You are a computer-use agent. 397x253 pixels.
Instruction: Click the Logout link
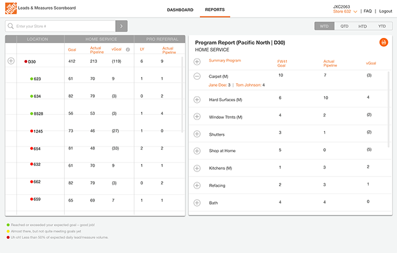385,11
